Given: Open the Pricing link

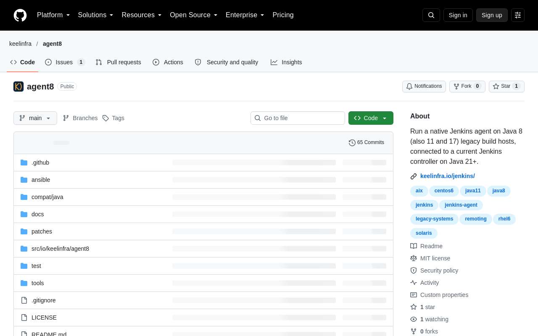Looking at the screenshot, I should click(283, 15).
